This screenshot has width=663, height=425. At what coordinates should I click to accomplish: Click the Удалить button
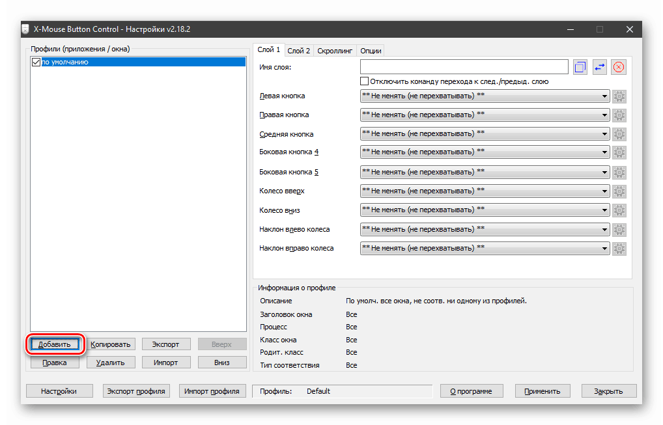[x=111, y=363]
